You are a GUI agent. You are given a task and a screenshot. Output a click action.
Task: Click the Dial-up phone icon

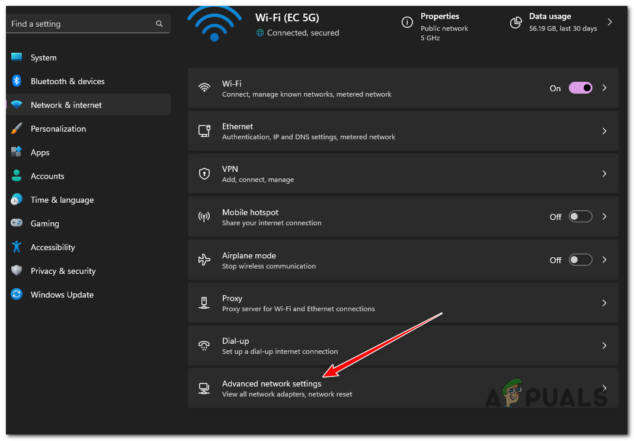coord(204,346)
